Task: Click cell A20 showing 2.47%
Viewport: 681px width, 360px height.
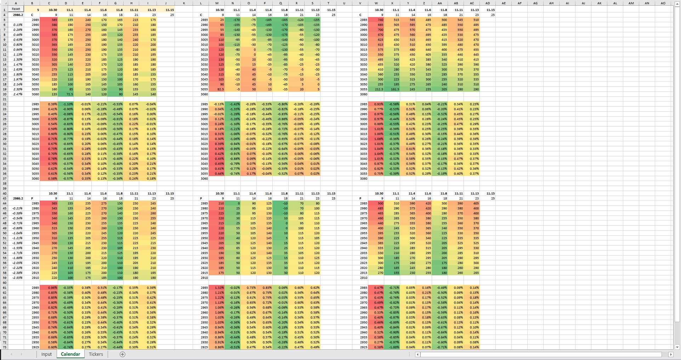Action: pyautogui.click(x=16, y=94)
